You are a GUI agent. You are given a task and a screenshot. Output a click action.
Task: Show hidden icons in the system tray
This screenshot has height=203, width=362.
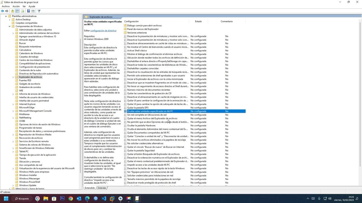tap(308, 198)
